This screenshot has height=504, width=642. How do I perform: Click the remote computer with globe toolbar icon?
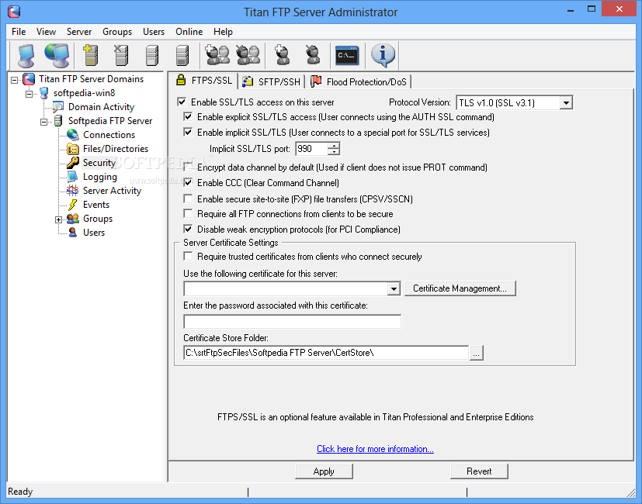57,55
